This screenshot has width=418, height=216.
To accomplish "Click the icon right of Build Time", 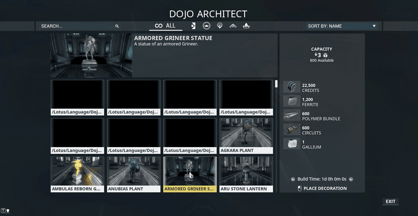I will 351,179.
